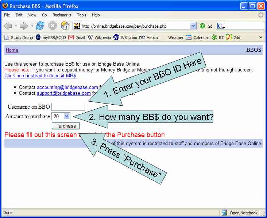Click the accounting@bridgebase.com email link
The width and height of the screenshot is (267, 218).
67,87
